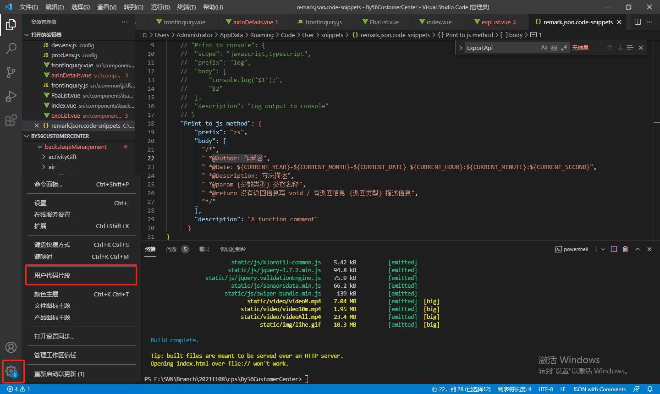
Task: Enable match case in the find widget
Action: point(544,47)
